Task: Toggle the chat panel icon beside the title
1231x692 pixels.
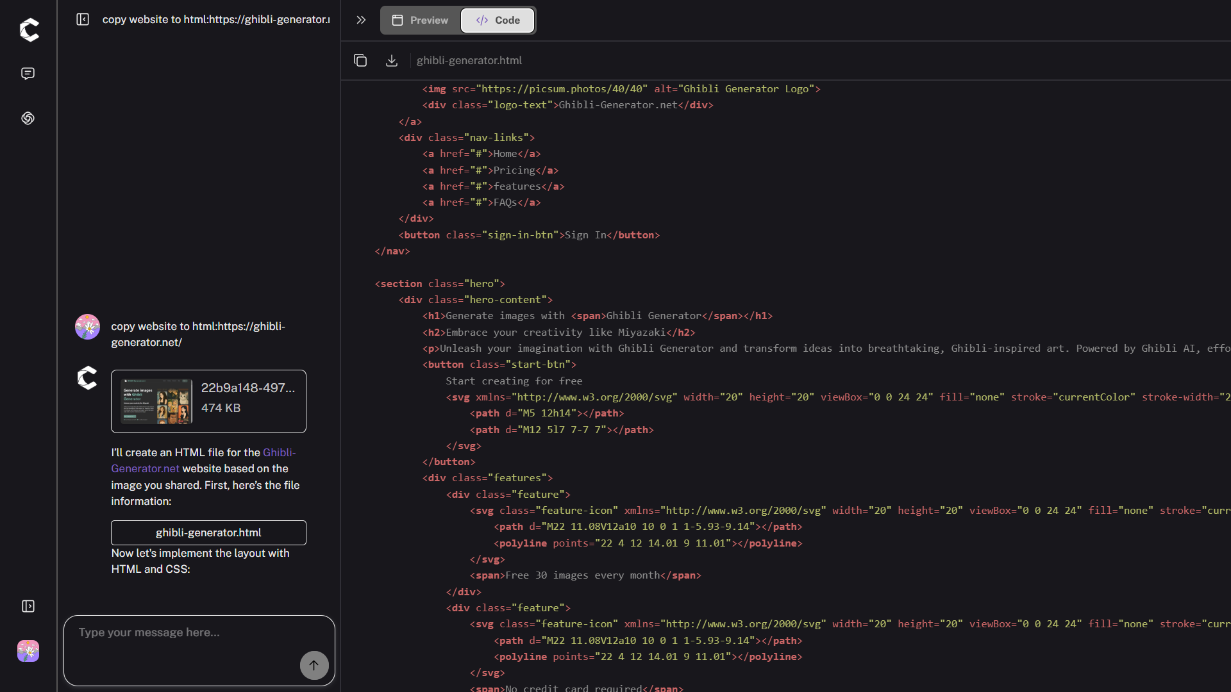Action: pyautogui.click(x=83, y=19)
